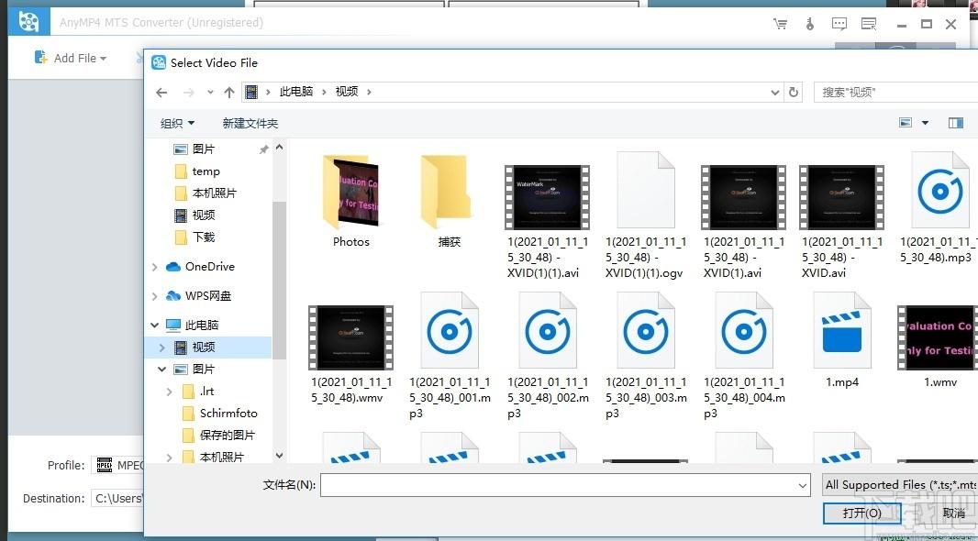Collapse 图片 under 此电脑
This screenshot has height=541, width=978.
[162, 369]
